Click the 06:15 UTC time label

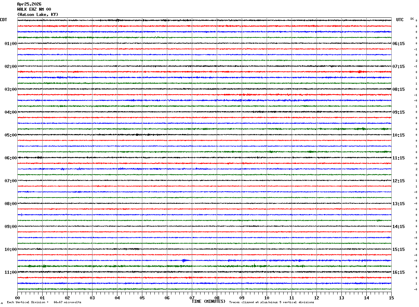click(399, 44)
